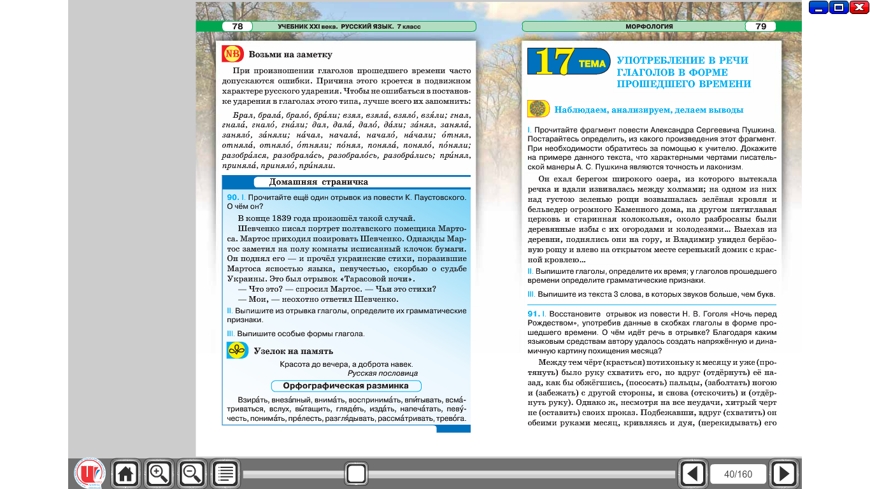
Task: Close the e-textbook window
Action: (x=859, y=8)
